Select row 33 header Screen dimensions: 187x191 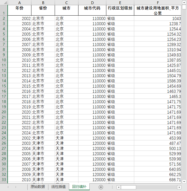(4, 180)
